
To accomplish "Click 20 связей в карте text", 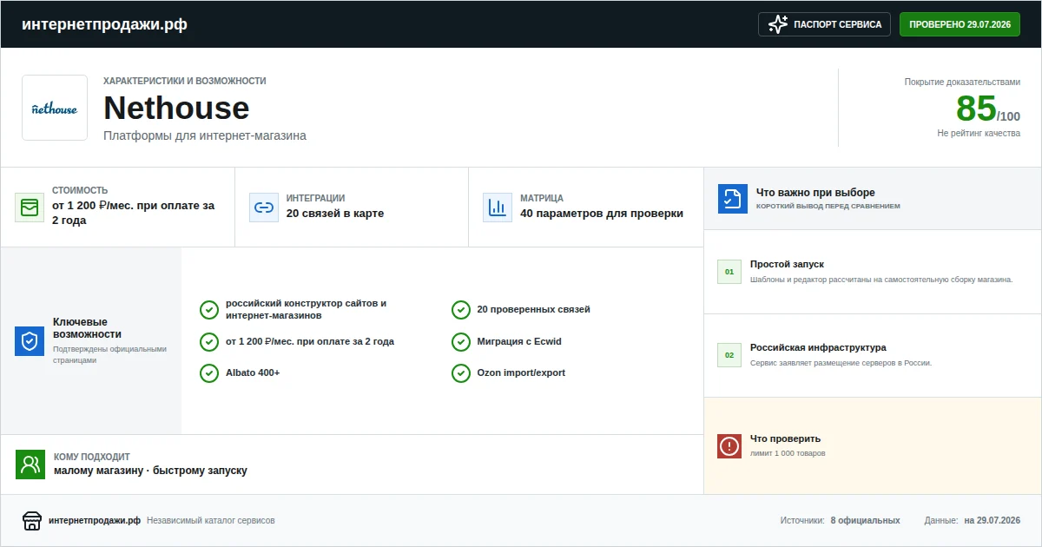I will tap(335, 214).
